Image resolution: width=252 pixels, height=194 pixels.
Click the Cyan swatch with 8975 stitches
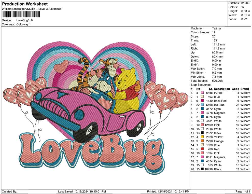[x=202, y=117]
